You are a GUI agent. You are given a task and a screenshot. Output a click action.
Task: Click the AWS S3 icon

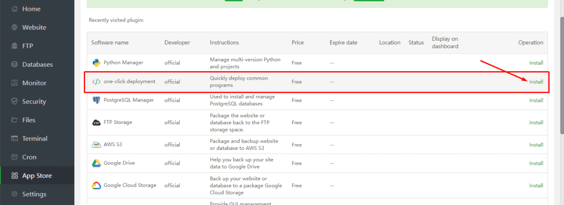(96, 145)
